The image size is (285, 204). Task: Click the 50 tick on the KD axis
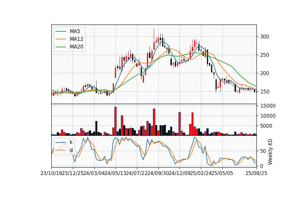[263, 151]
